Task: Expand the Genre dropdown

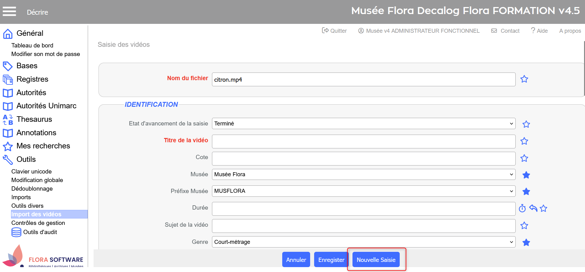Action: (364, 242)
